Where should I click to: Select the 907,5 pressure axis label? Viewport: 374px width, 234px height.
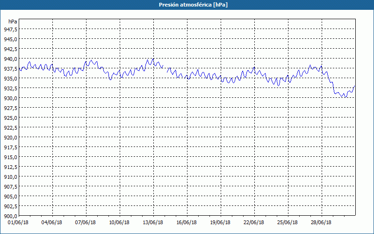10,187
